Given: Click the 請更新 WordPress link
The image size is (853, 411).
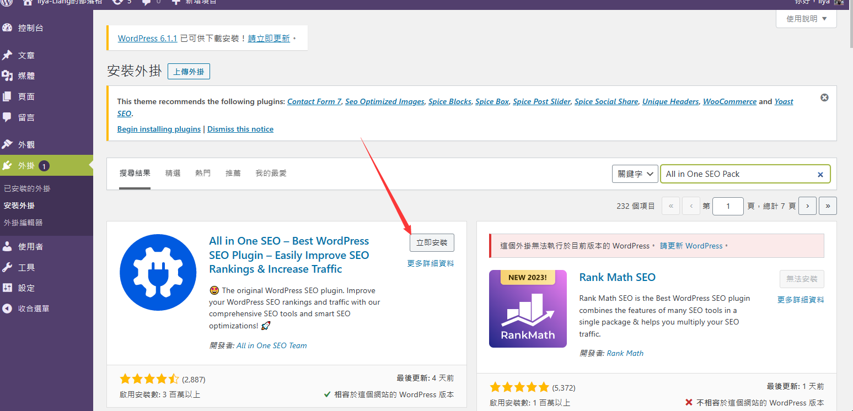Looking at the screenshot, I should pos(691,246).
